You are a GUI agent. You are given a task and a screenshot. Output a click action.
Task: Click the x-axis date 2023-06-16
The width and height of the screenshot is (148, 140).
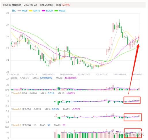click(x=66, y=74)
